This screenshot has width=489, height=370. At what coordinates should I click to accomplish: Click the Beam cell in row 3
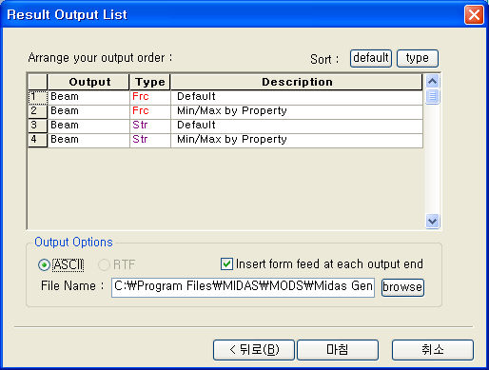pyautogui.click(x=88, y=126)
